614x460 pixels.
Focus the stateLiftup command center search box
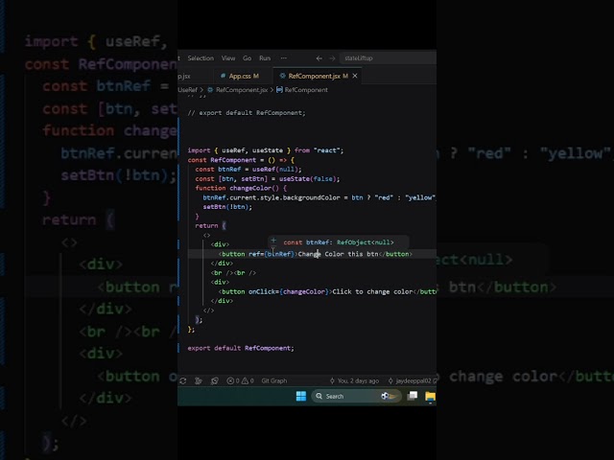point(388,58)
